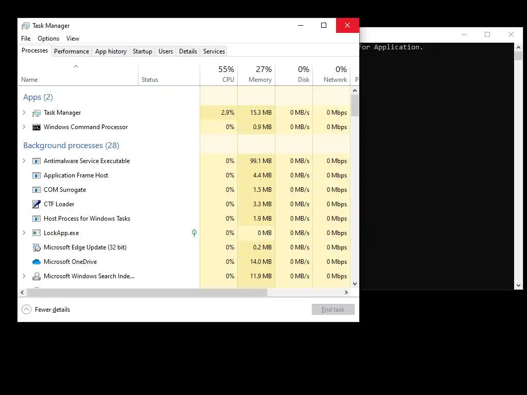This screenshot has width=527, height=395.
Task: Expand the Task Manager process group
Action: click(24, 113)
